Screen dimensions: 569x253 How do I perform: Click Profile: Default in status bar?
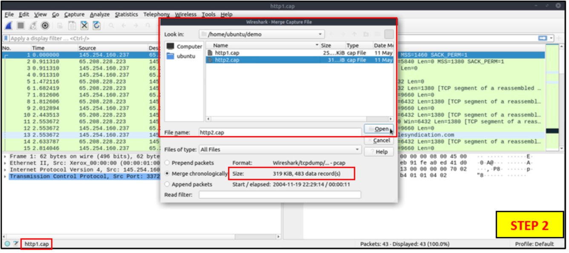tap(535, 244)
